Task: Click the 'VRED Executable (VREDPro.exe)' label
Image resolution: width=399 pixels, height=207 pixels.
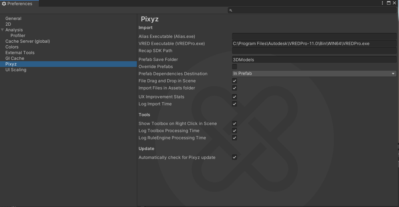Action: 172,44
